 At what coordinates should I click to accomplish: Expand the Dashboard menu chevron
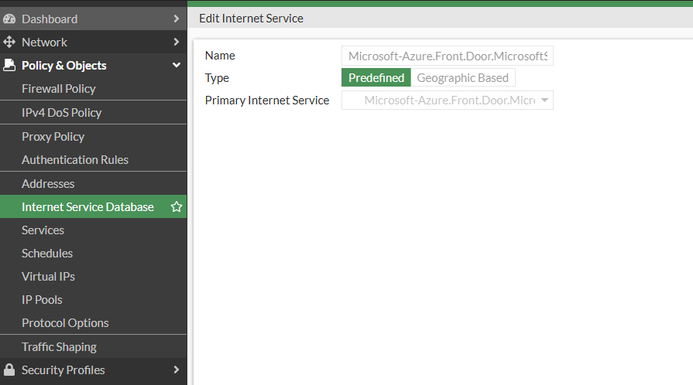[176, 19]
